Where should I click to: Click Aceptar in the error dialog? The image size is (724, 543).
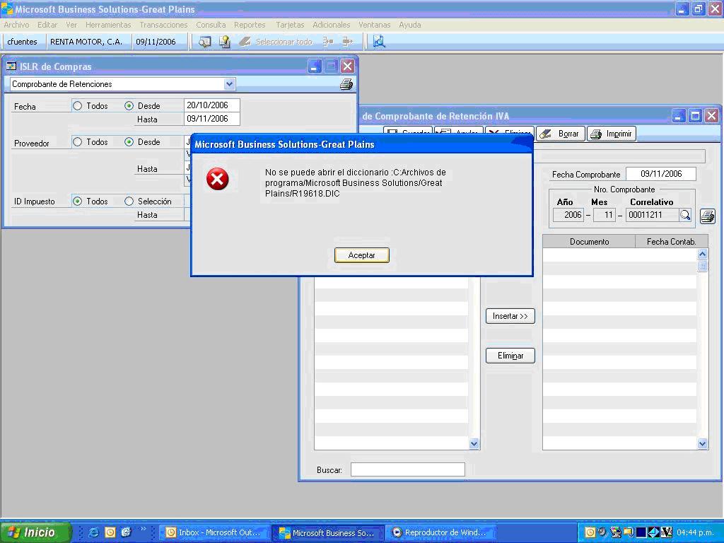(x=361, y=255)
